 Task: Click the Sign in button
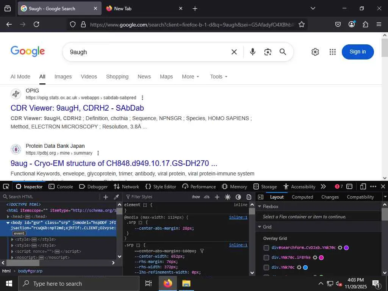click(x=358, y=52)
